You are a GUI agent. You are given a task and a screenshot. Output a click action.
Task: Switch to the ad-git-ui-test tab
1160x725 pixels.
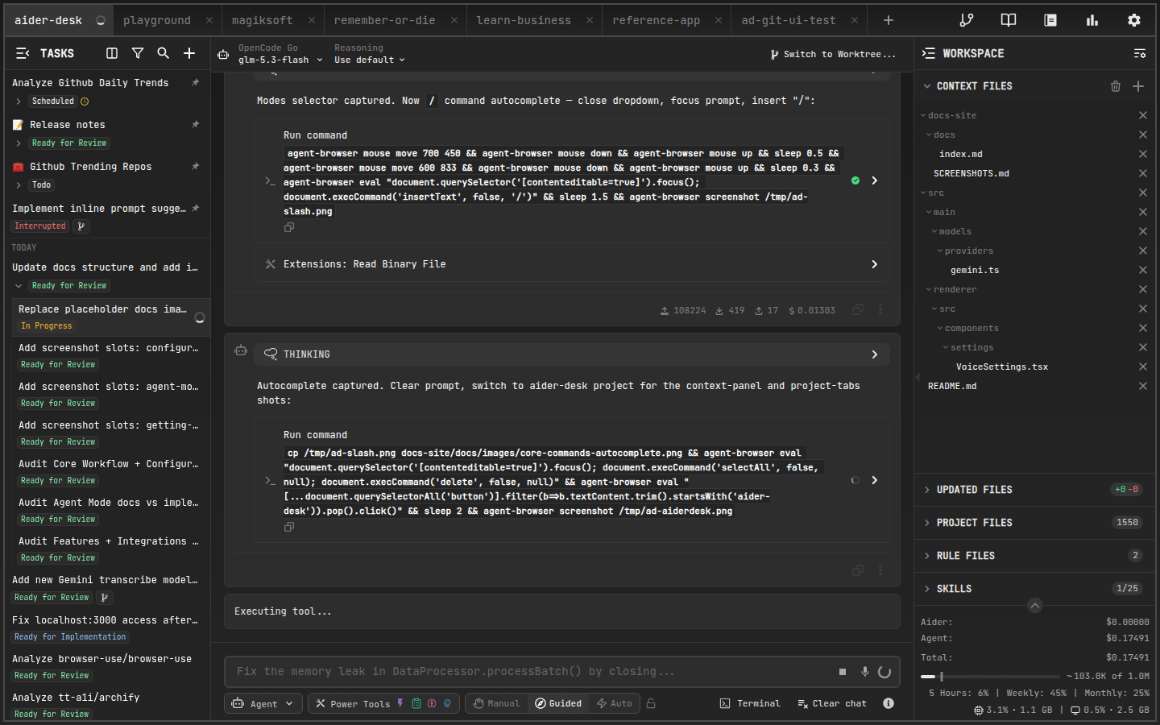point(789,20)
